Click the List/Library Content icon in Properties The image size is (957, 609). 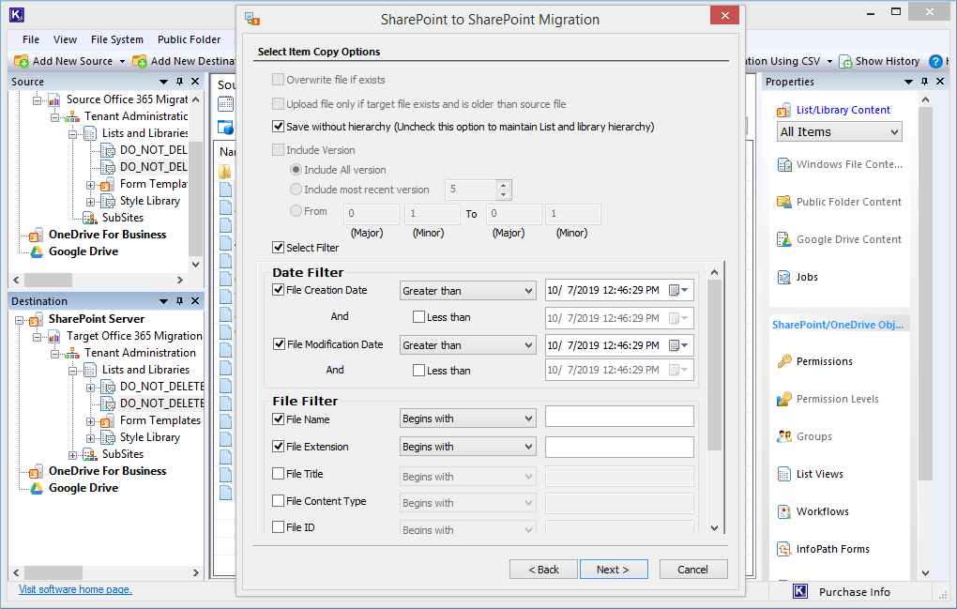click(783, 111)
